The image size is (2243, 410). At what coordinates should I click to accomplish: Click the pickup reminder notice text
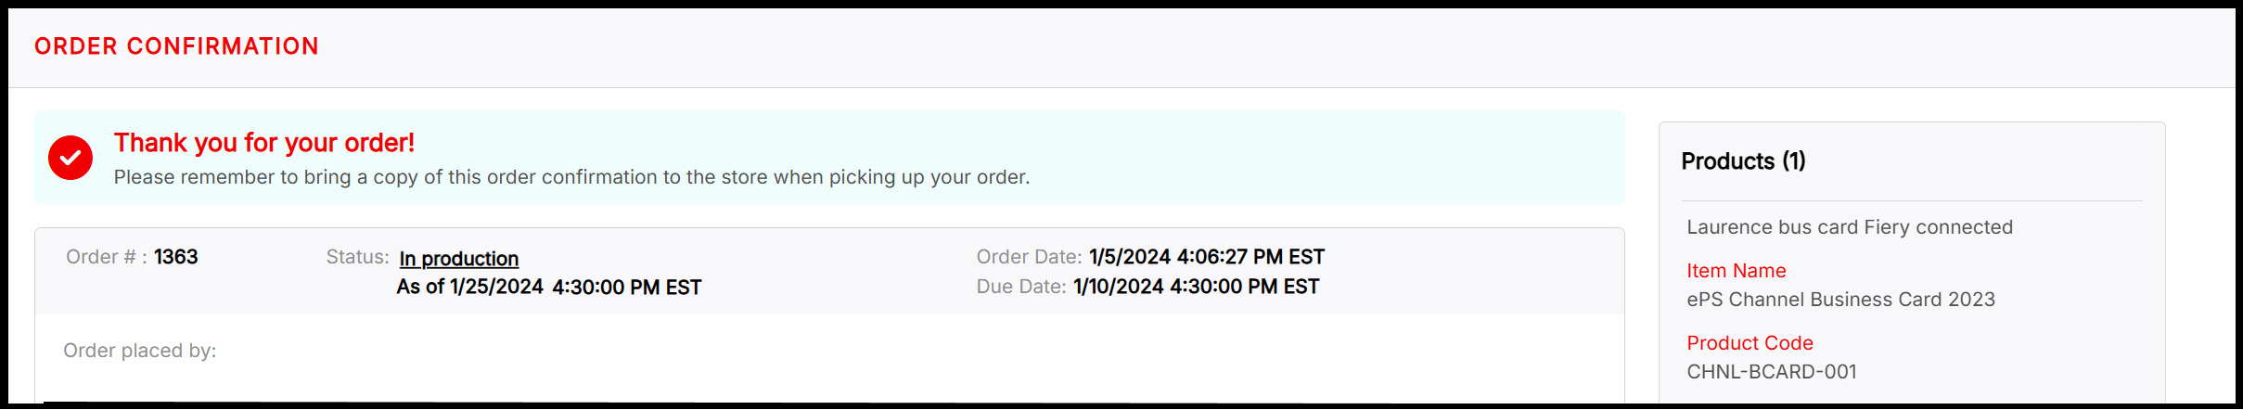571,177
